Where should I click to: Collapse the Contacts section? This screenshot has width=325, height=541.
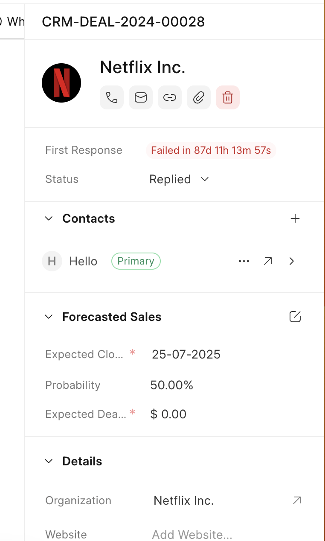[49, 218]
